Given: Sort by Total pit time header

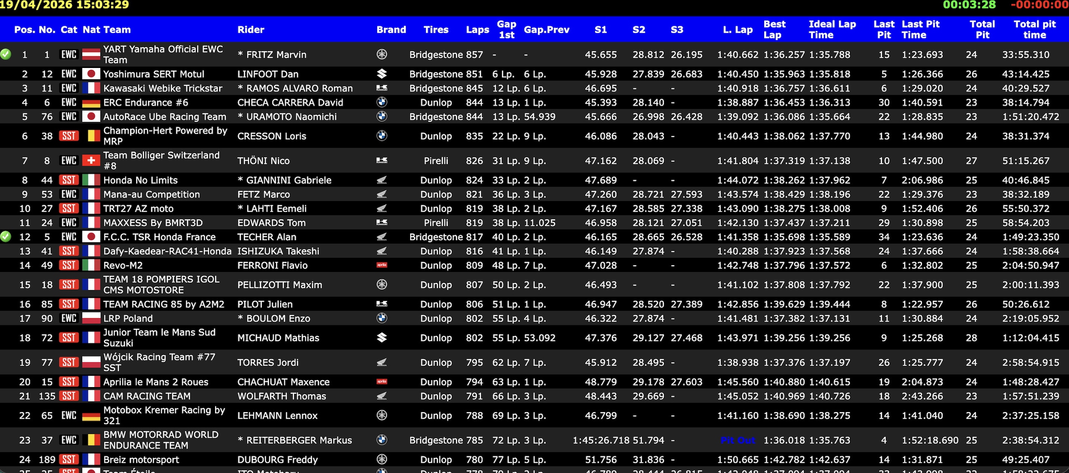Looking at the screenshot, I should click(1034, 30).
